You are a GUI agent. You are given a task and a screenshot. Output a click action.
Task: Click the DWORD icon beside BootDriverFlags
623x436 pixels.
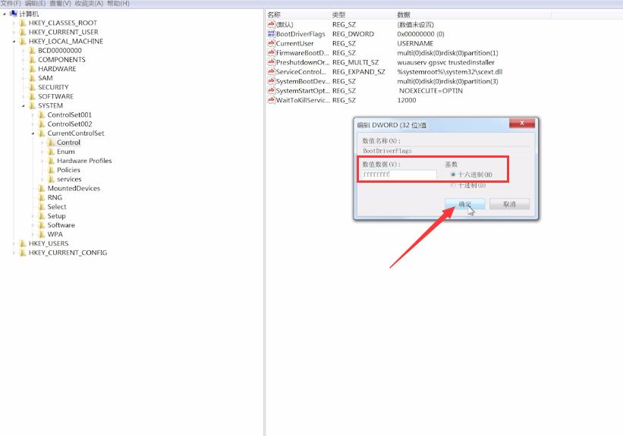[271, 34]
